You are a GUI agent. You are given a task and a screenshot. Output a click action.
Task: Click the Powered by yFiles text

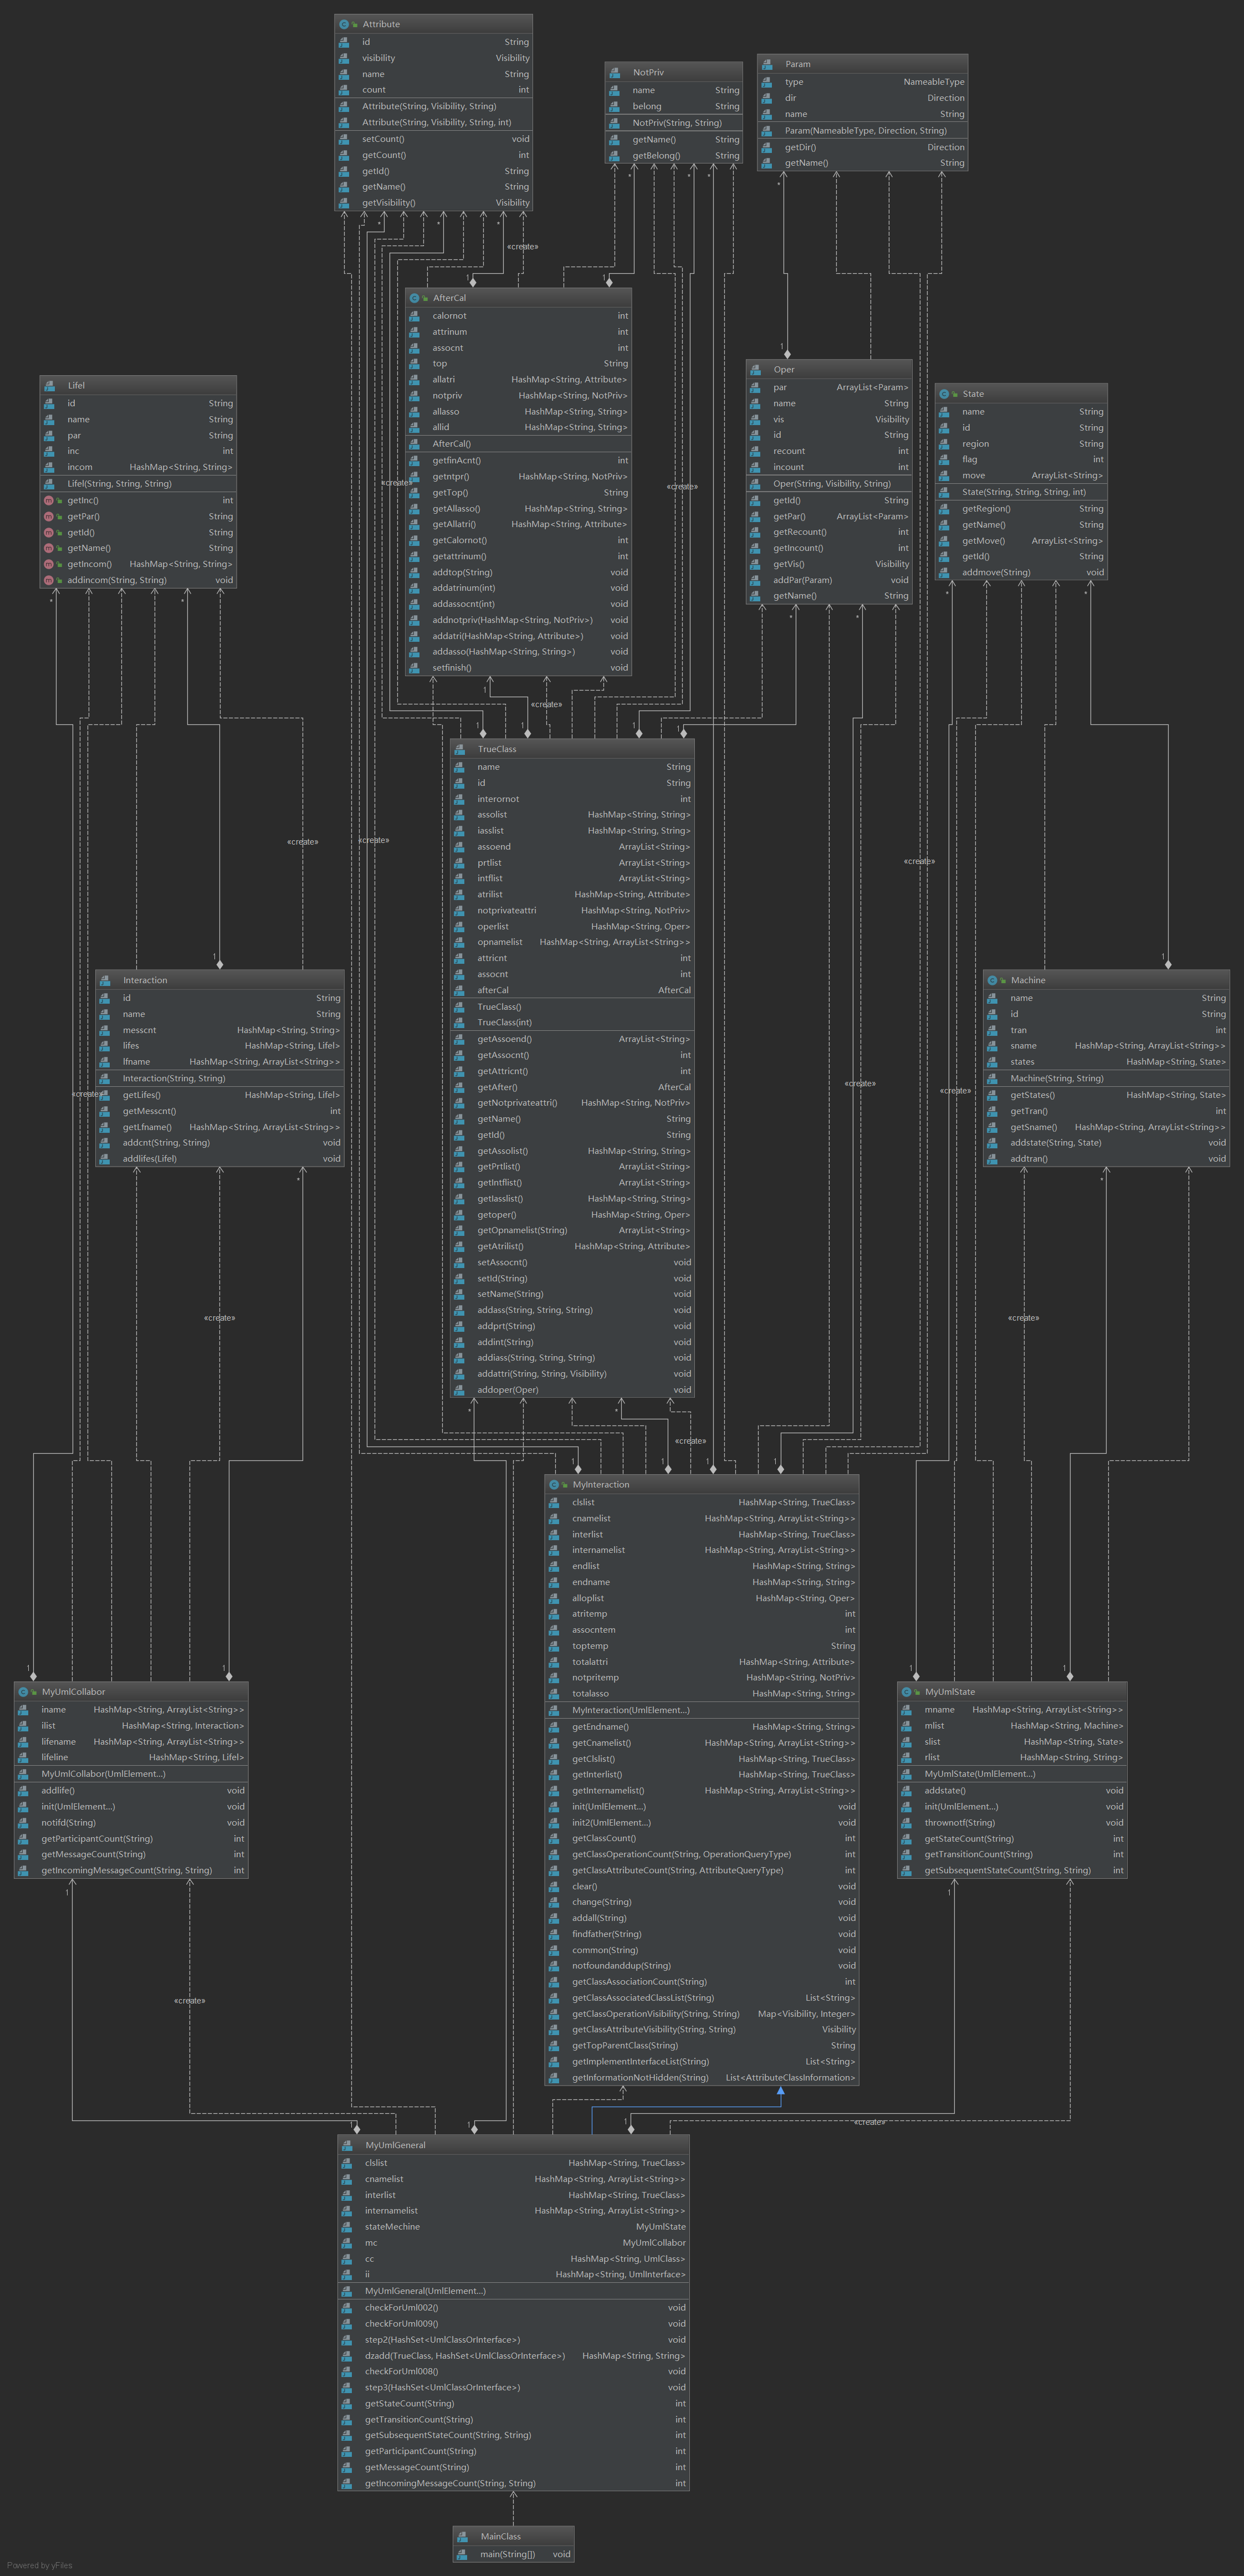[40, 2565]
